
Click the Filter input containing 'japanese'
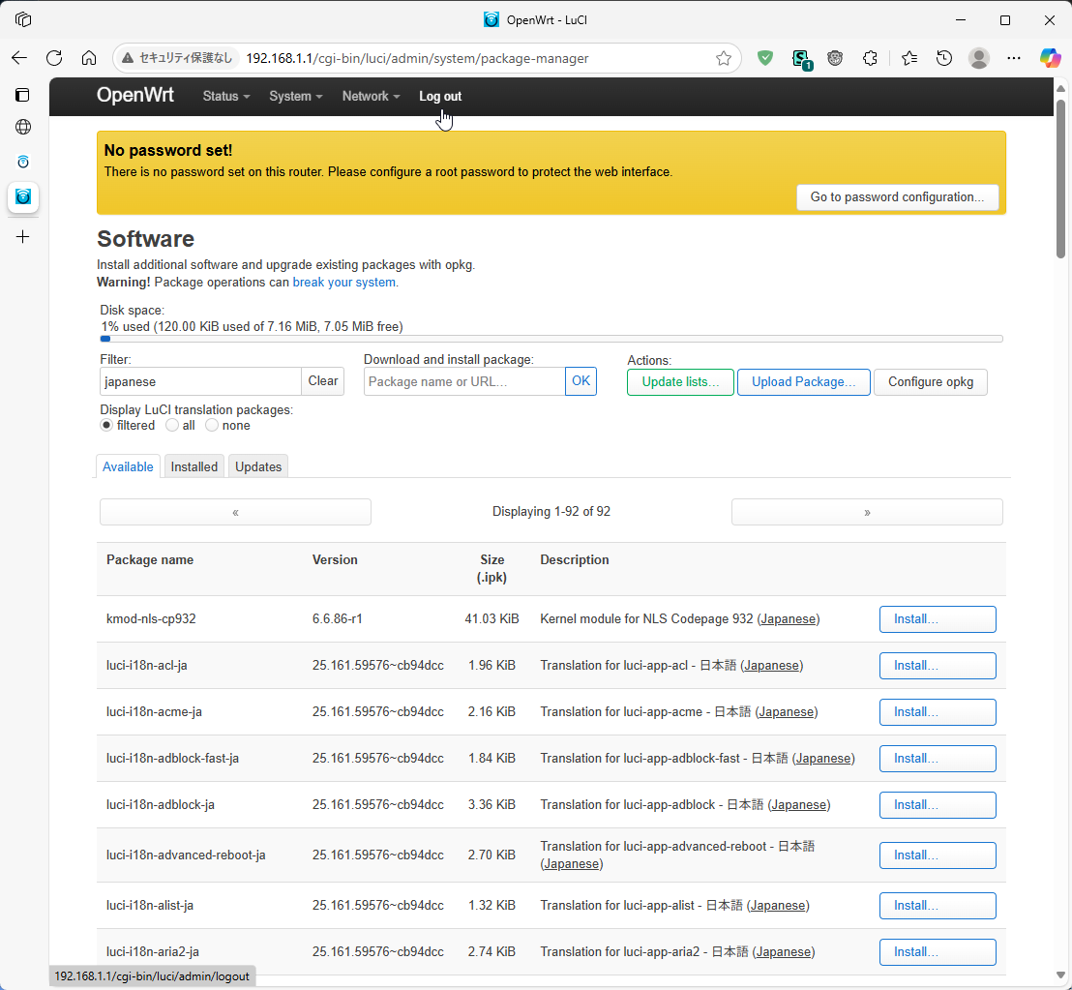click(200, 381)
